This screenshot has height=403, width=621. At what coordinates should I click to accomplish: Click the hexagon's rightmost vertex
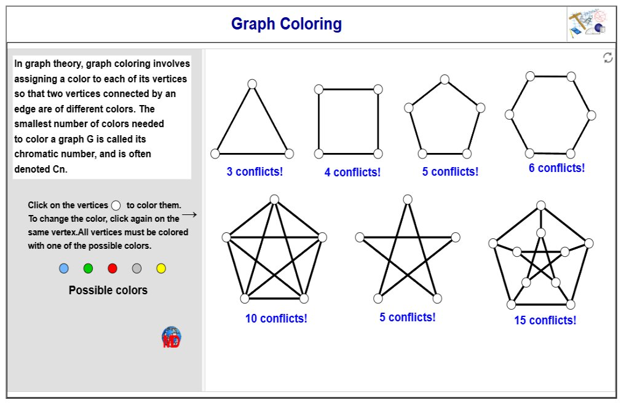click(x=591, y=115)
